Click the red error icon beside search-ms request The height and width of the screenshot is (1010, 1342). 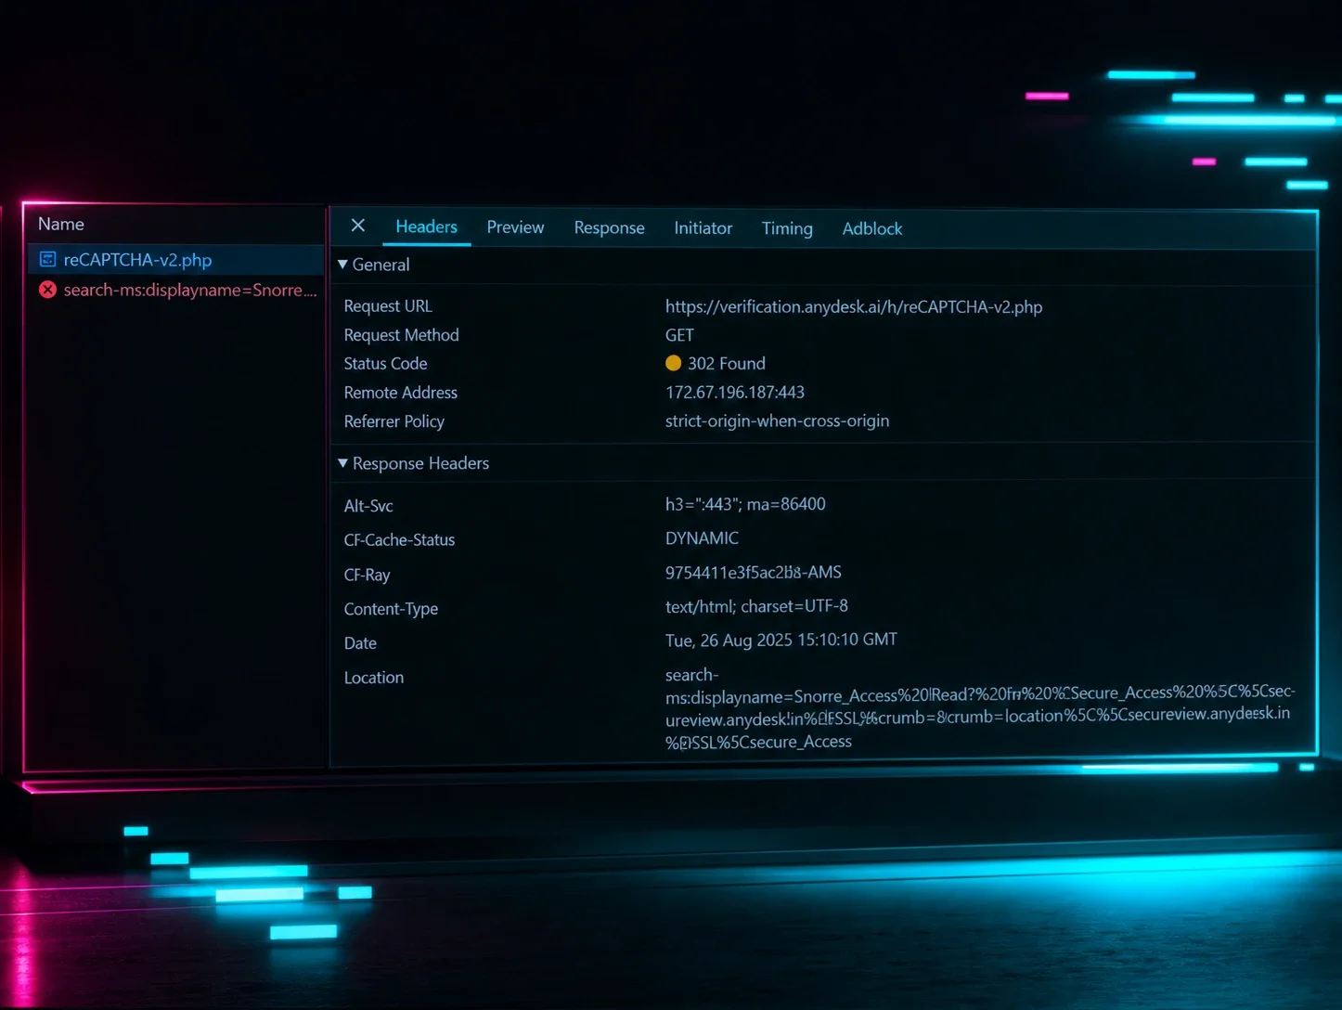coord(47,290)
